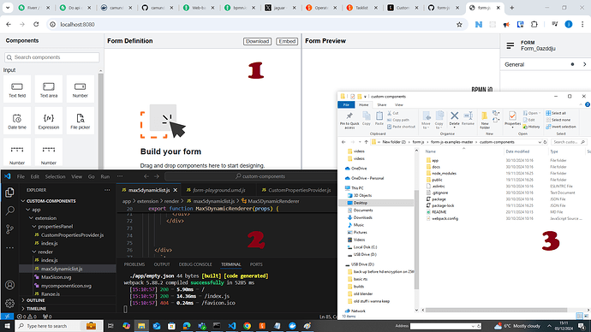
Task: Click the Windows Start button
Action: 7,326
